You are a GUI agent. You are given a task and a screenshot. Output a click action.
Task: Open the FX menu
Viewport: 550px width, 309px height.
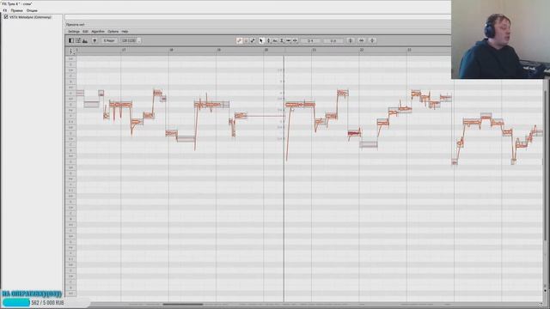tap(5, 10)
